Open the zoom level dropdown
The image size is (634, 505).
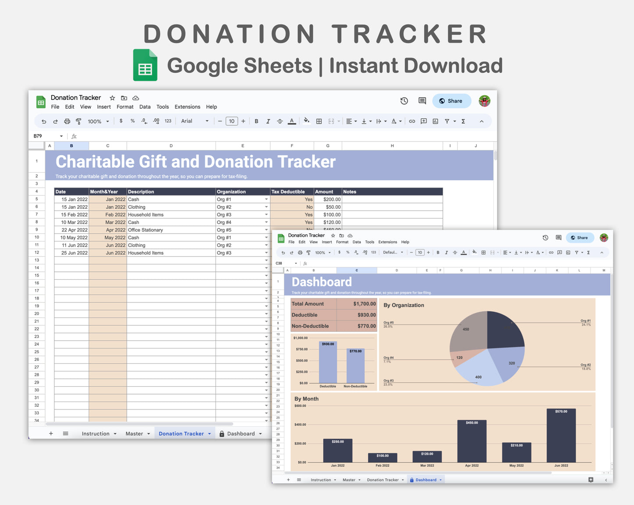[97, 121]
